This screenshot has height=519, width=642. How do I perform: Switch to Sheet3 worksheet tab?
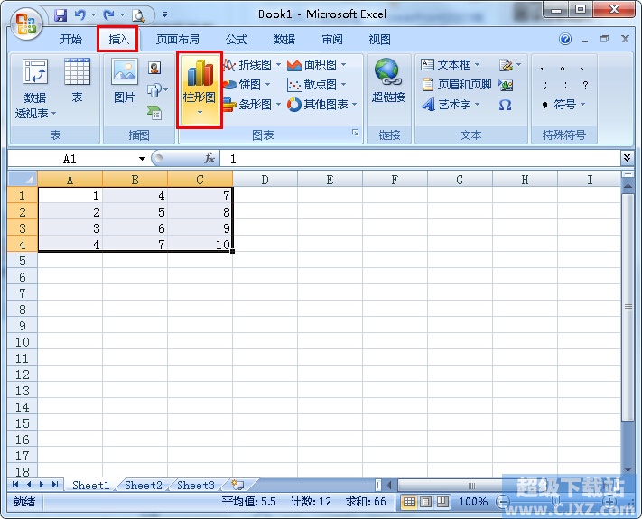coord(196,485)
